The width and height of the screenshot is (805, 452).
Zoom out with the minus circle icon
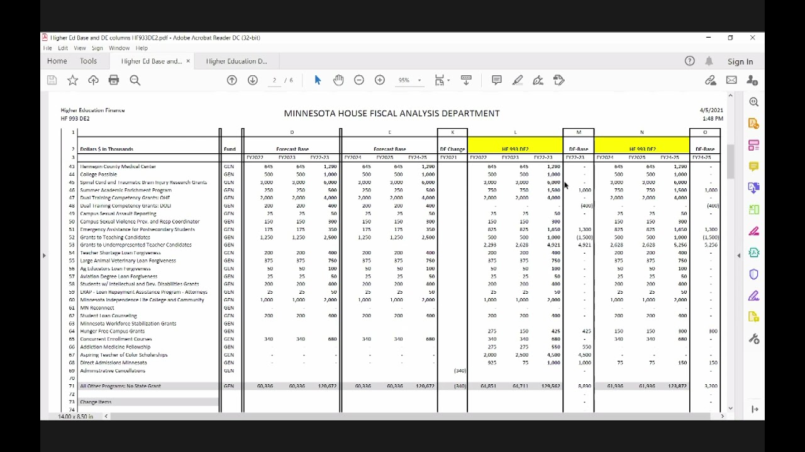click(x=359, y=80)
